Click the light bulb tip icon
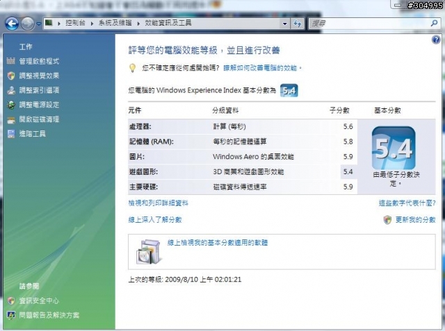445x331 pixels. click(132, 68)
